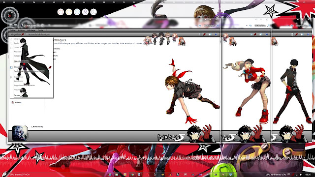Open the Edition menu
Viewport: 315px width, 177px height.
21,30
